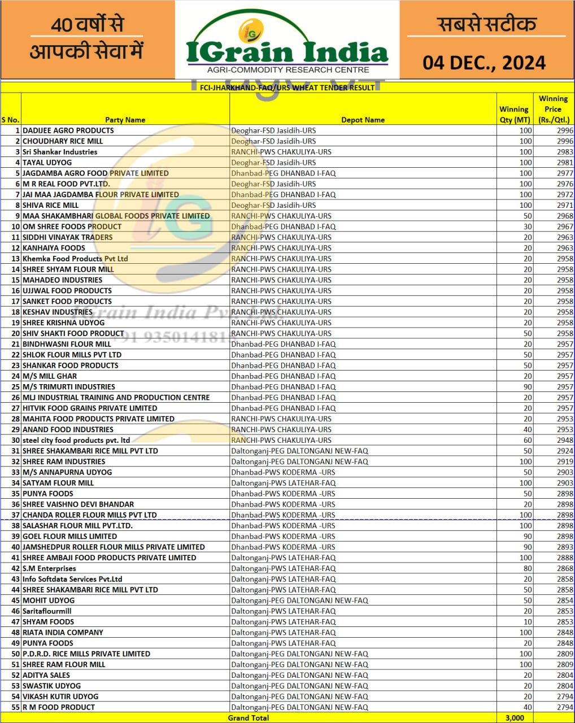Click the IGrain India logo text
This screenshot has width=575, height=723.
click(287, 53)
